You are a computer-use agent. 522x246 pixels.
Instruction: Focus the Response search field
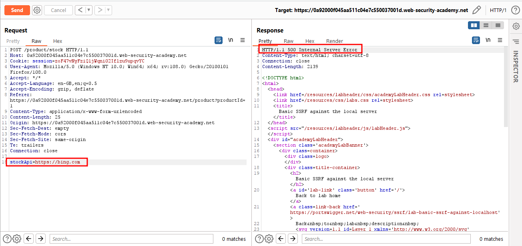pyautogui.click(x=386, y=239)
